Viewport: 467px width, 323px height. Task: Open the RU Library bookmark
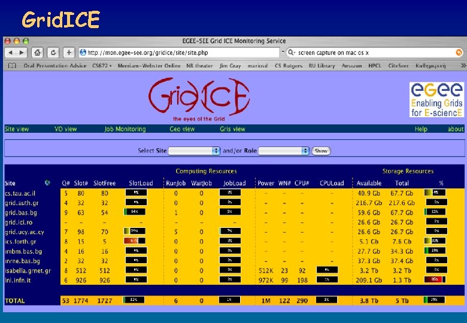(322, 65)
